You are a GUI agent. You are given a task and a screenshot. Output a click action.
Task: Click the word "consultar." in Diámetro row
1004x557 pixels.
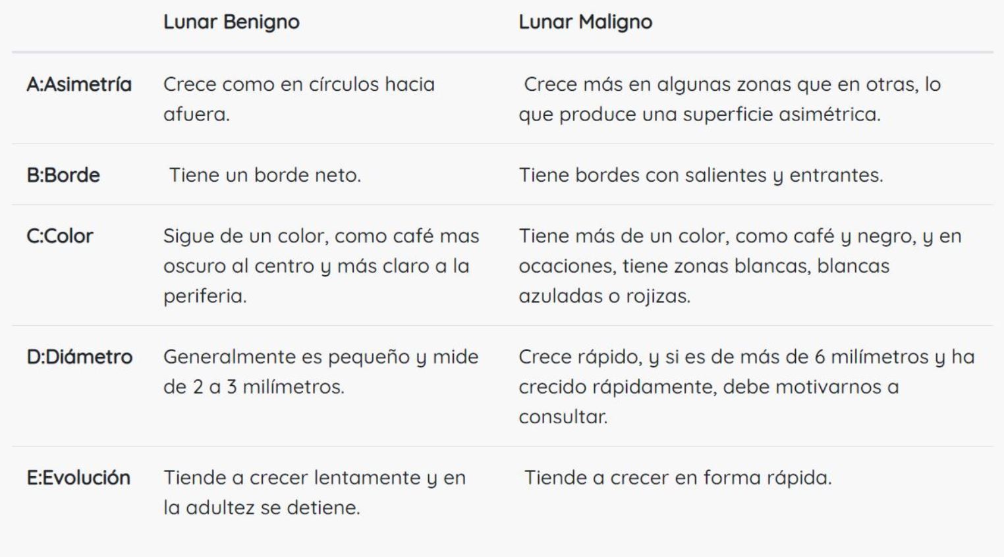(563, 417)
